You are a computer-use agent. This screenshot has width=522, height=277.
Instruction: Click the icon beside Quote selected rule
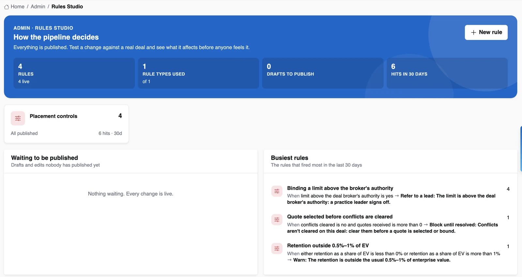click(277, 220)
